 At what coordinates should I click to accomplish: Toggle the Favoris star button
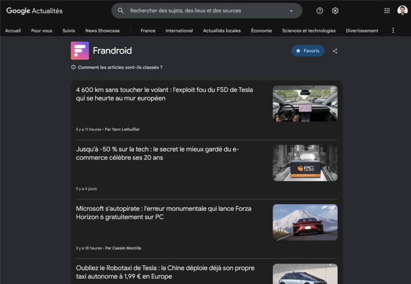pos(308,51)
